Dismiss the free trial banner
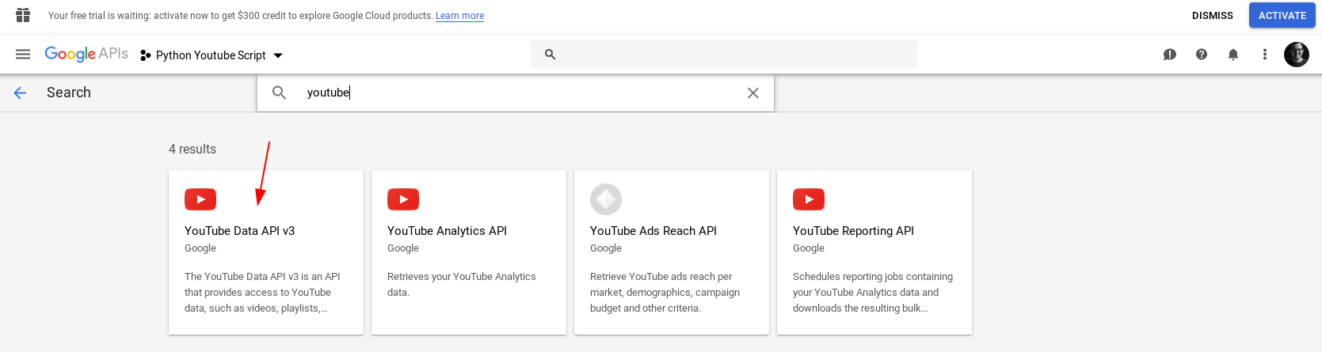This screenshot has width=1322, height=352. point(1213,15)
